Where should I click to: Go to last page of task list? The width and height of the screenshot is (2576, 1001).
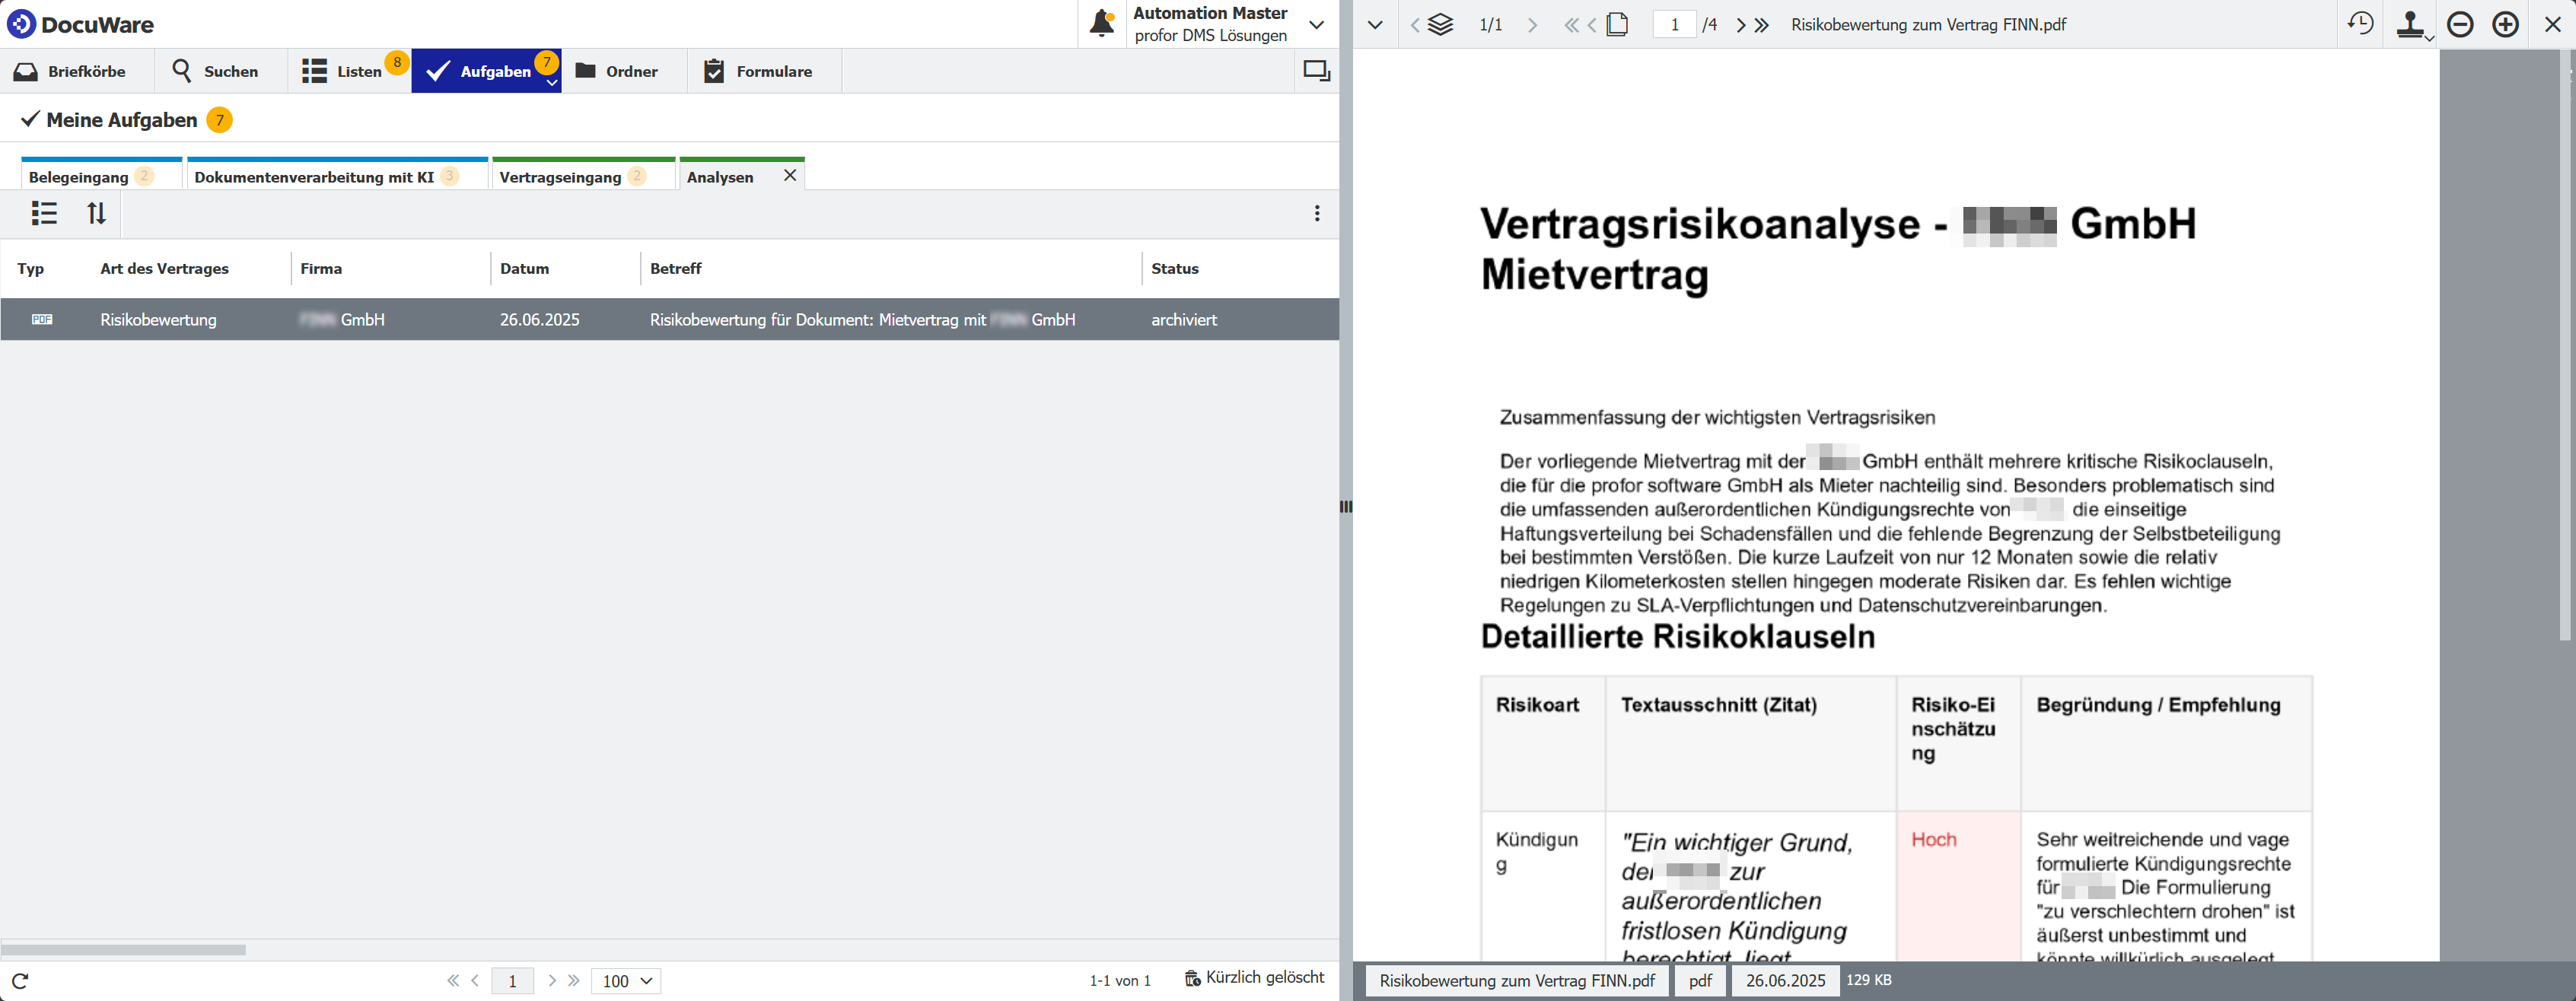(x=574, y=981)
